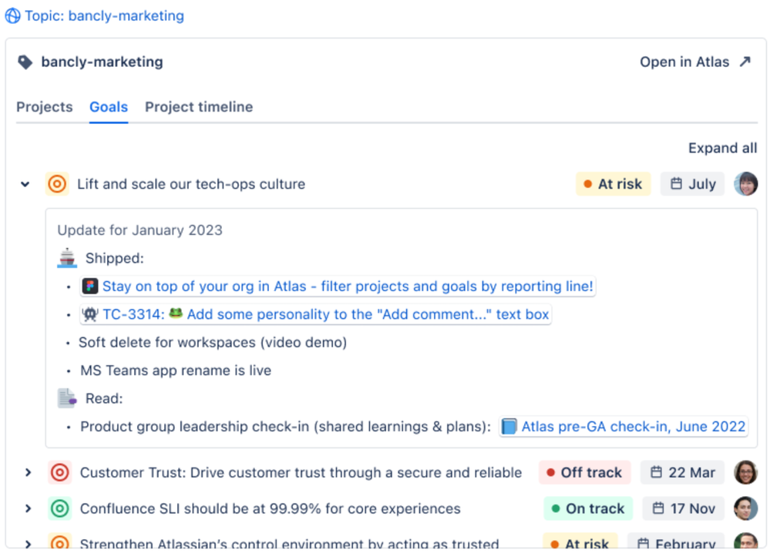770x553 pixels.
Task: Click owner avatar on Confluence SLI goal
Action: click(745, 509)
